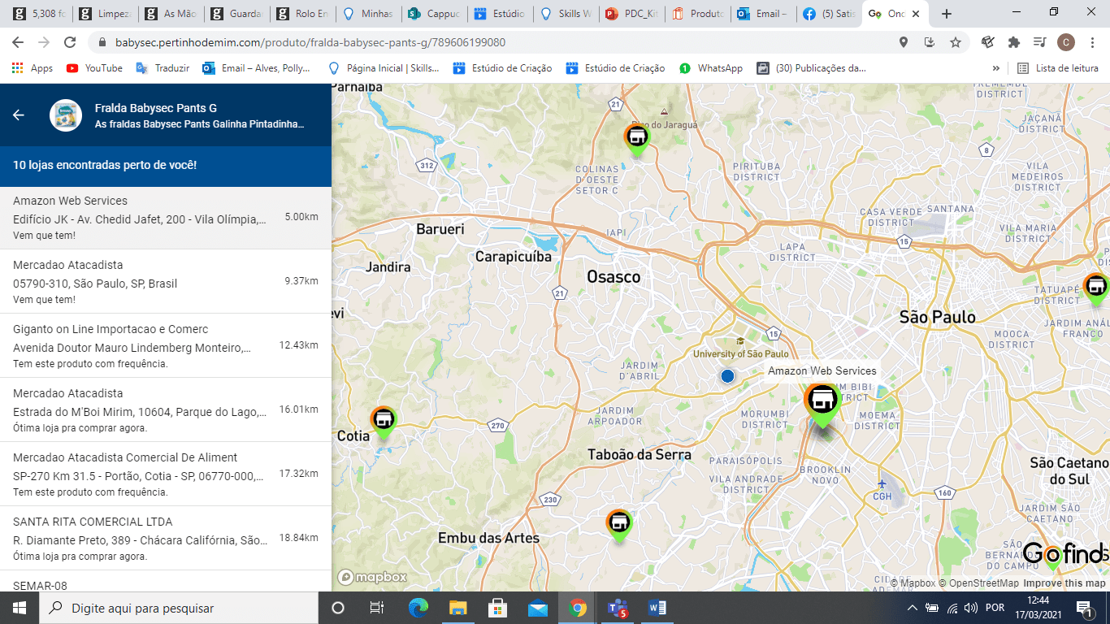This screenshot has width=1110, height=624.
Task: Select SANTA RITA COMERCIAL LTDA store
Action: click(166, 538)
